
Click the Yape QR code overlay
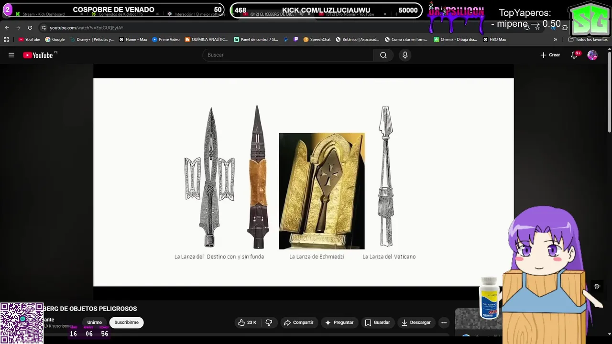[22, 323]
